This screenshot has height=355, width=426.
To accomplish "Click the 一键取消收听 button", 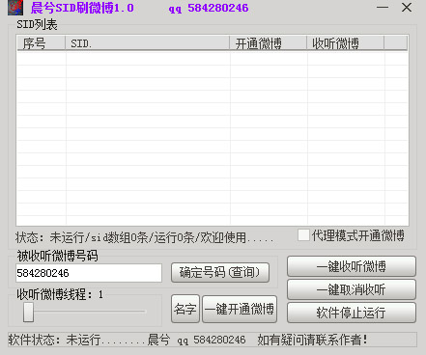I will 352,289.
